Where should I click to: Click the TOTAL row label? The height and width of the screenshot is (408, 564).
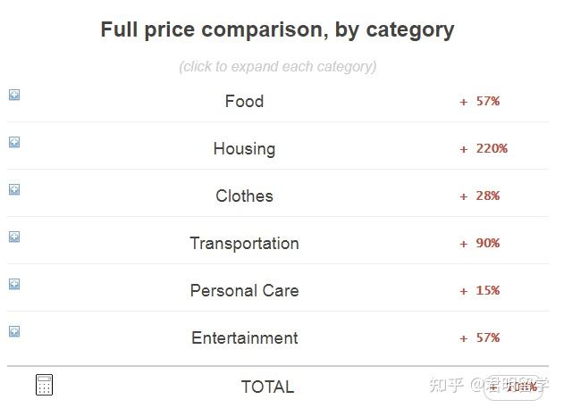(267, 387)
